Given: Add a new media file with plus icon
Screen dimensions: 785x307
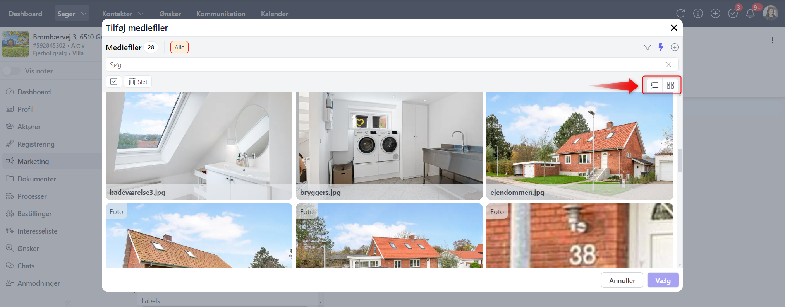Looking at the screenshot, I should tap(675, 47).
